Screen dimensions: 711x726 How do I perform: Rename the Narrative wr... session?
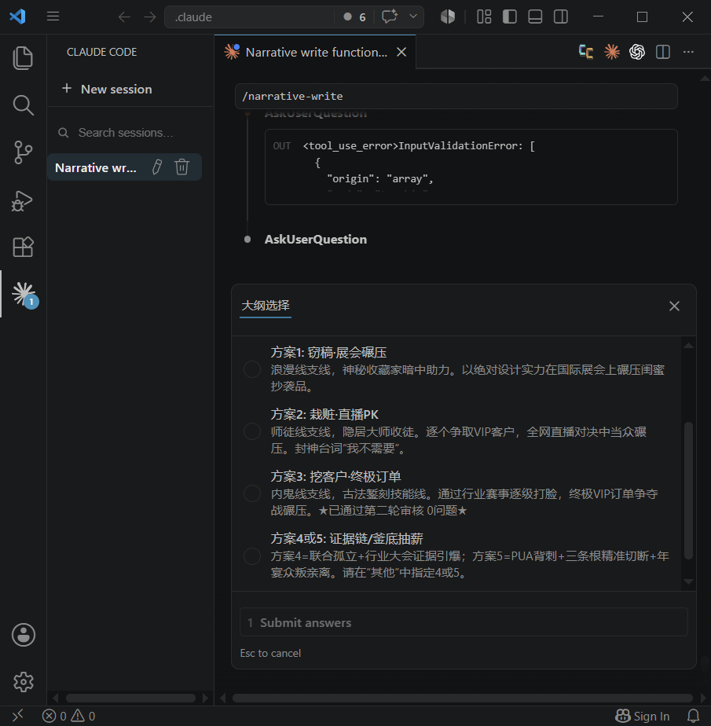click(157, 167)
